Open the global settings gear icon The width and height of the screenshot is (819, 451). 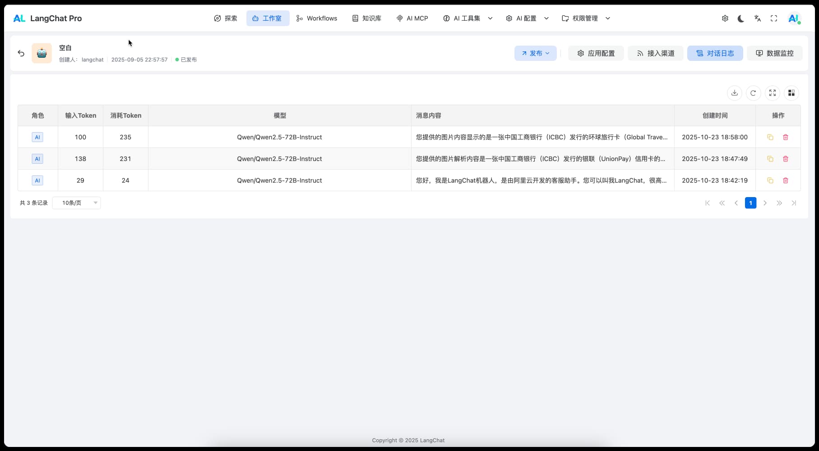pyautogui.click(x=725, y=18)
